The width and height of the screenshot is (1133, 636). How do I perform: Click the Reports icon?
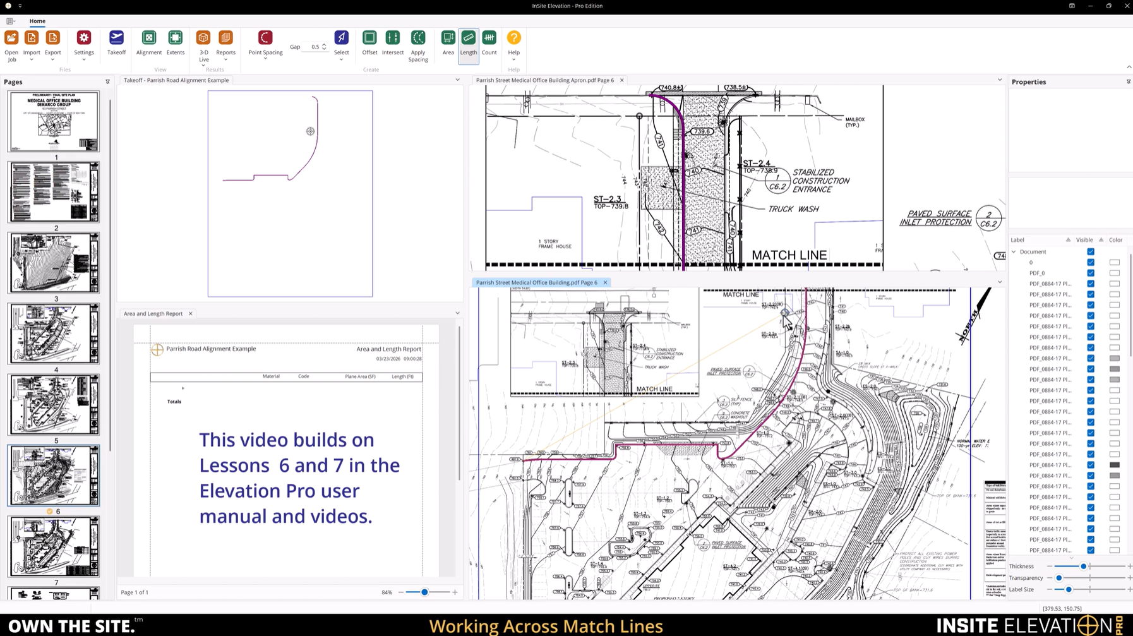tap(225, 38)
